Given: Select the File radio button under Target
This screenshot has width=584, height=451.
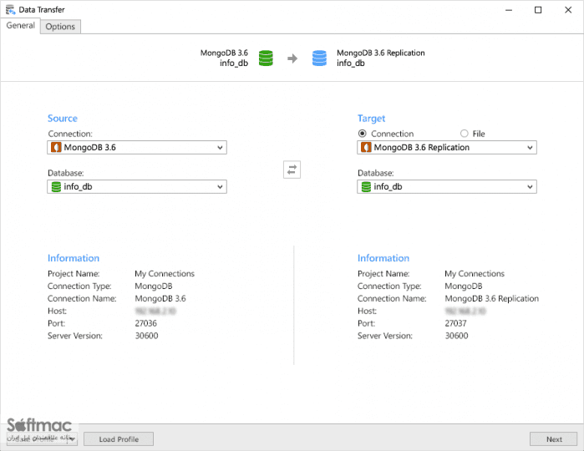Looking at the screenshot, I should tap(464, 134).
